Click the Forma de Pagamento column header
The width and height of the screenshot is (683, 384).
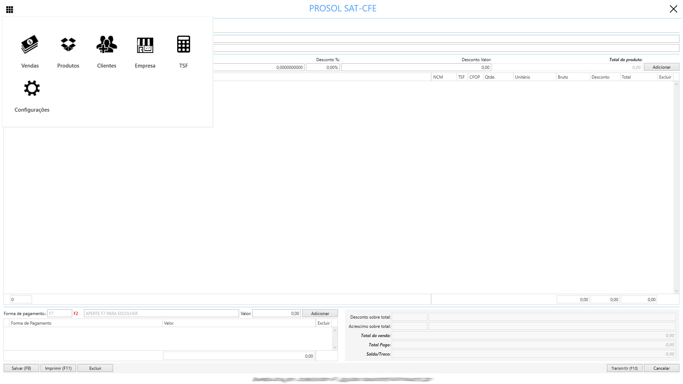click(86, 323)
